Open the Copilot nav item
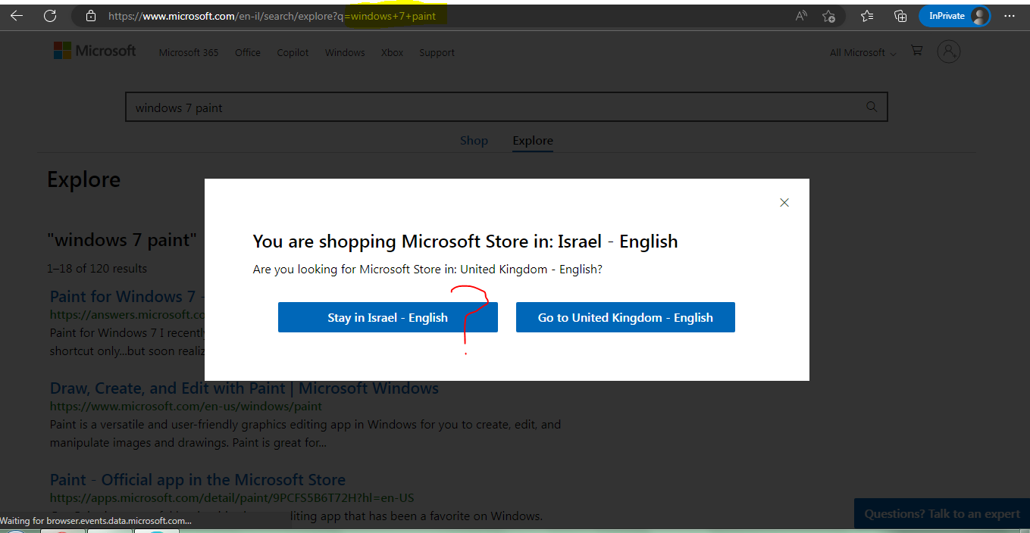Viewport: 1030px width, 533px height. pos(293,53)
